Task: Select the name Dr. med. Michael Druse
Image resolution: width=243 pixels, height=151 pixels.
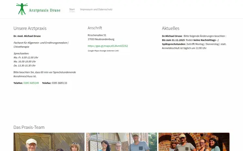Action: click(27, 36)
